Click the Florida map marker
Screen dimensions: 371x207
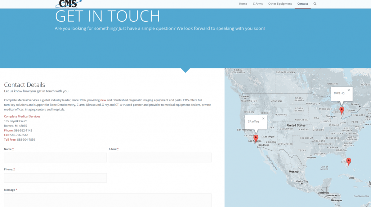(x=348, y=161)
